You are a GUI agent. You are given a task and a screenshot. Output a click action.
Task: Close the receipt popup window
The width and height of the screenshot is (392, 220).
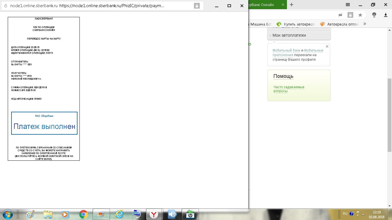click(x=242, y=6)
